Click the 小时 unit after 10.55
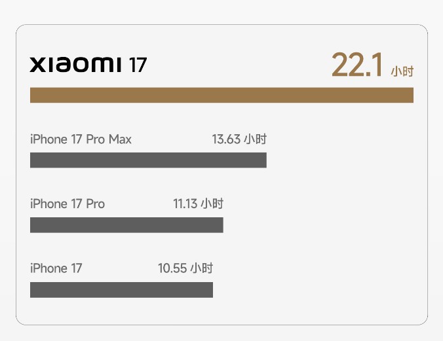The height and width of the screenshot is (341, 443). click(x=202, y=268)
